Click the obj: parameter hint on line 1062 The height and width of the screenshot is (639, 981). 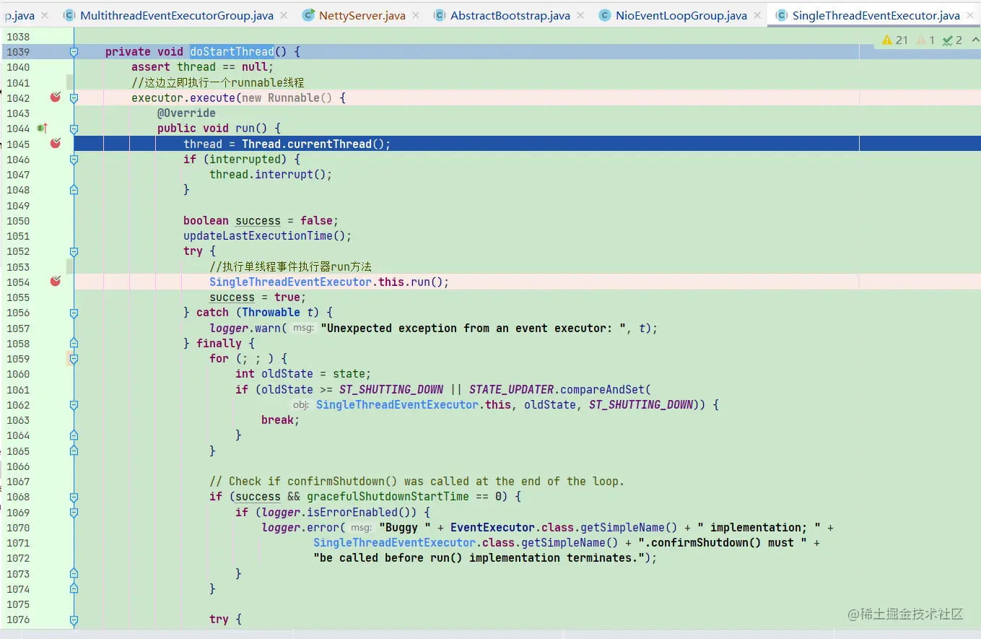tap(301, 405)
